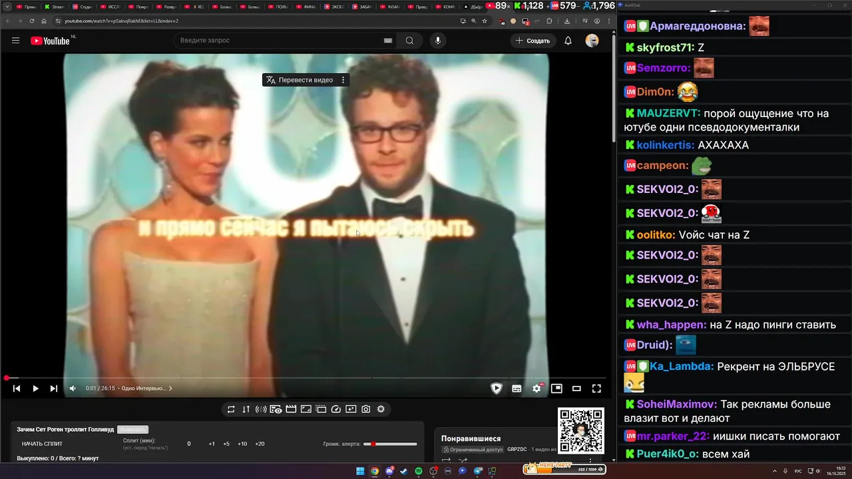The width and height of the screenshot is (852, 479).
Task: Reload the page in browser
Action: pyautogui.click(x=32, y=21)
